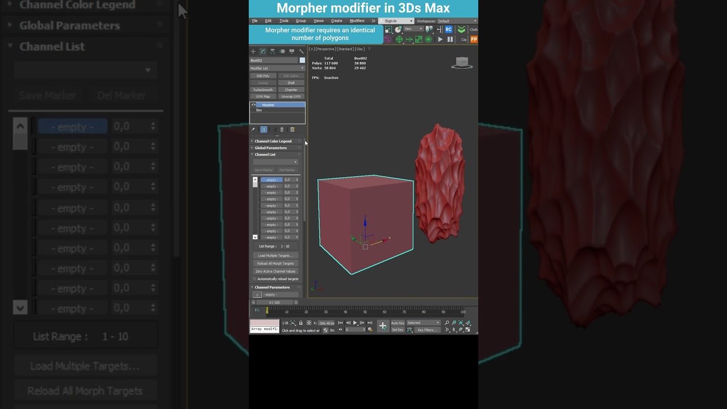This screenshot has height=409, width=727.
Task: Open the Selected key filter dropdown
Action: 424,323
